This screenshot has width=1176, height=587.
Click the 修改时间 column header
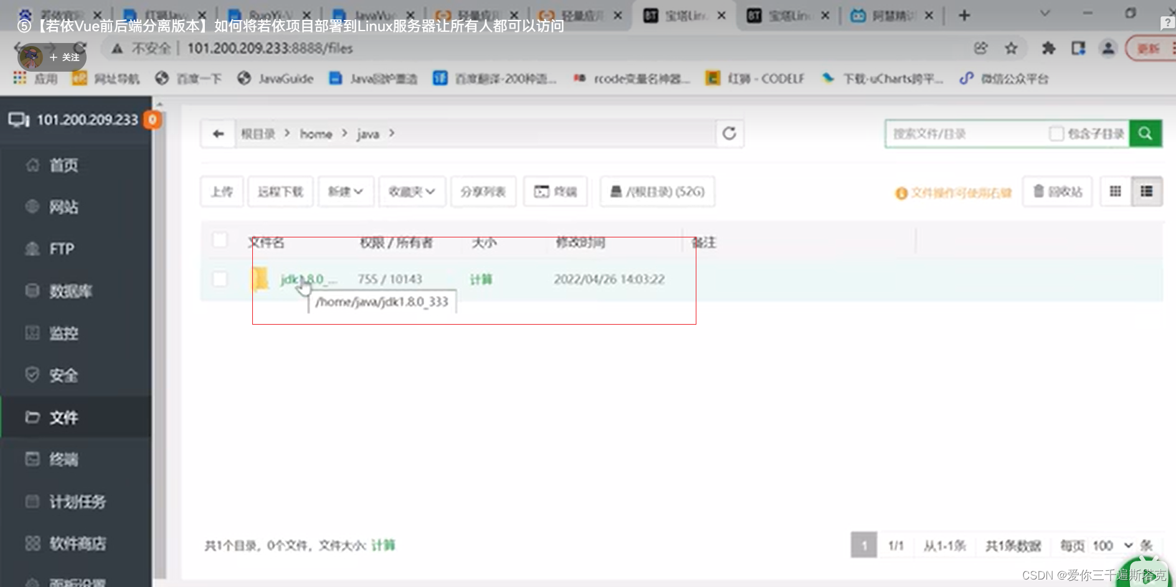(x=581, y=242)
